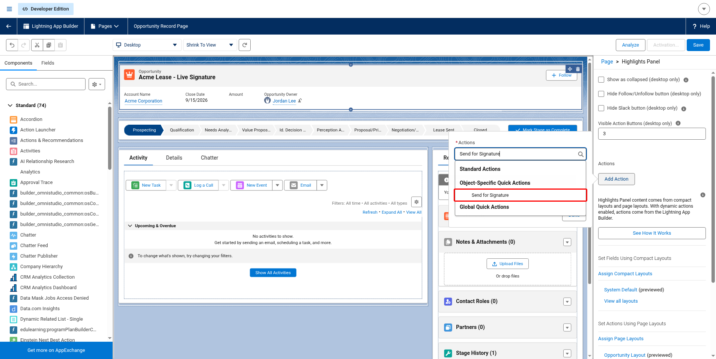Click the Visible Action Buttons number field
716x359 pixels.
click(x=652, y=134)
